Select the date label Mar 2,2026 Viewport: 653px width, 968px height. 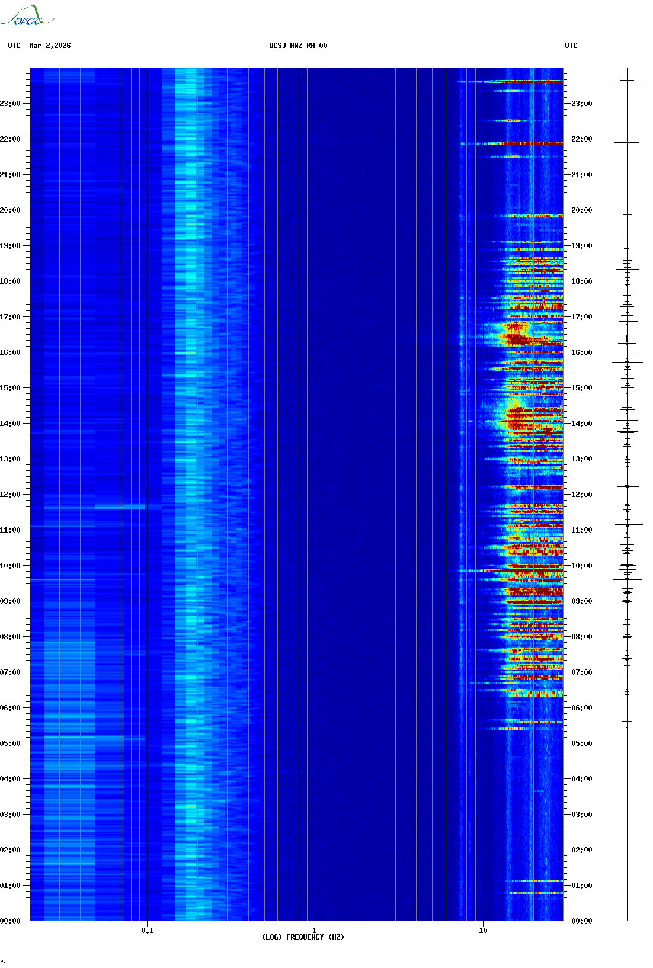pyautogui.click(x=50, y=46)
